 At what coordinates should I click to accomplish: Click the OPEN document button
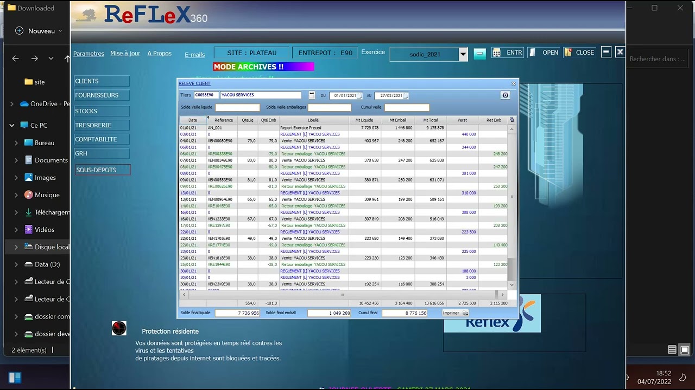(545, 53)
